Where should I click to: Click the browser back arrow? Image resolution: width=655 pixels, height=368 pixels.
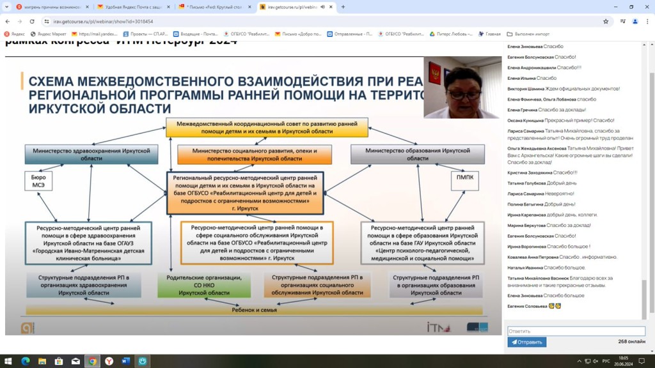pos(8,21)
